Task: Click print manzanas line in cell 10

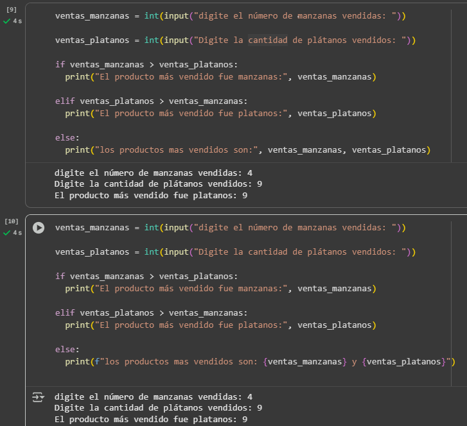Action: point(221,289)
